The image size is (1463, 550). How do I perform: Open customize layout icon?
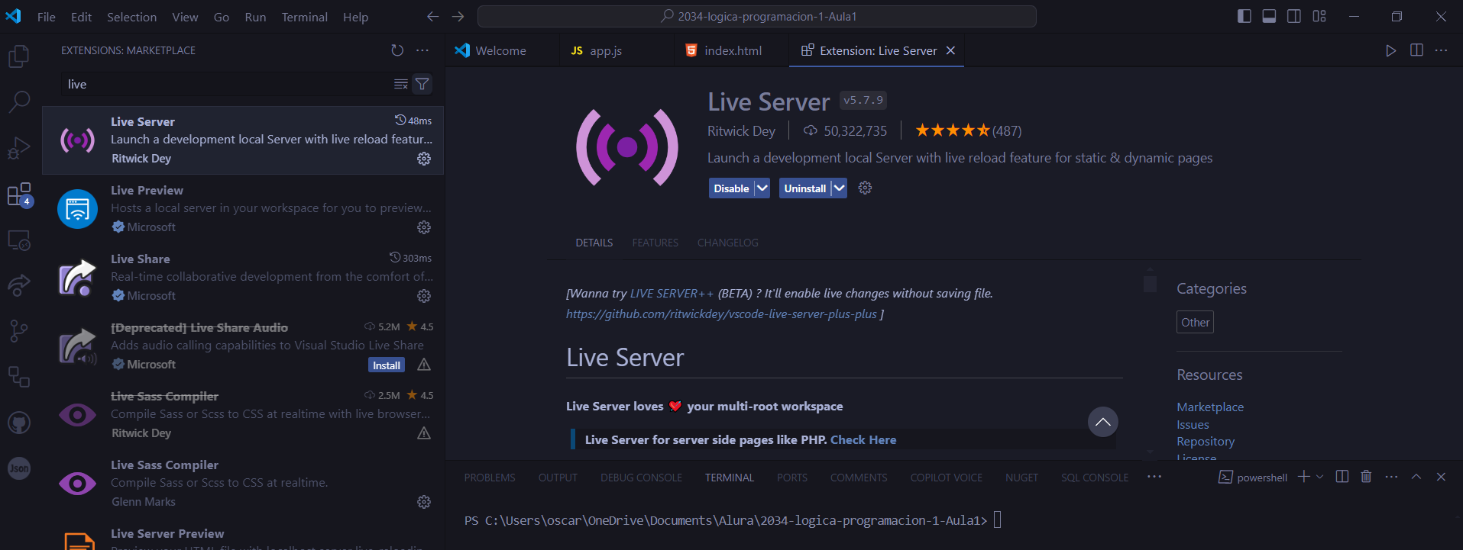[1319, 16]
